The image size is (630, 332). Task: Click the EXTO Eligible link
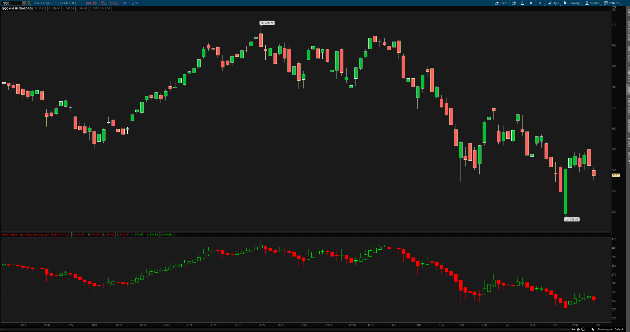coord(130,3)
